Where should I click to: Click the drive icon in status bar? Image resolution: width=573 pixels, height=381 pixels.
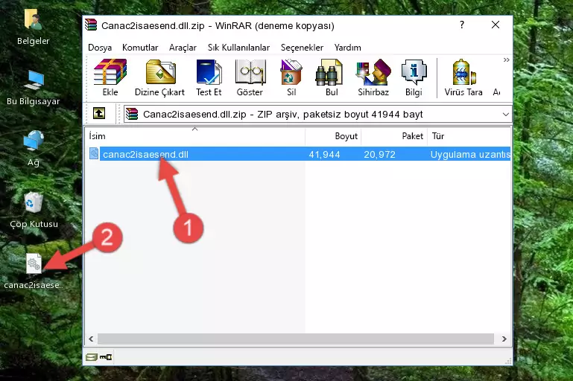tap(91, 357)
